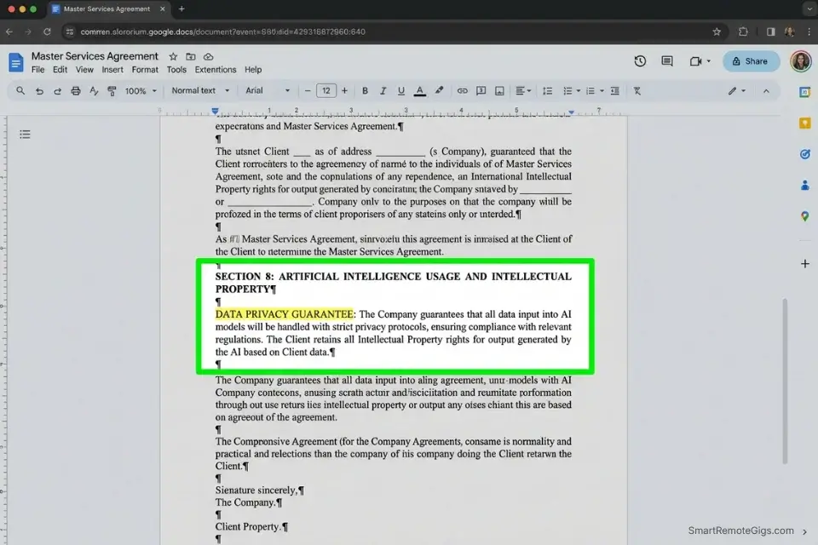Open the Edit menu
Viewport: 818px width, 545px height.
60,69
